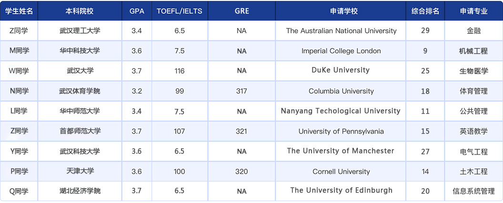The image size is (503, 203).
Task: Select the 申请专业 column header
Action: (473, 11)
